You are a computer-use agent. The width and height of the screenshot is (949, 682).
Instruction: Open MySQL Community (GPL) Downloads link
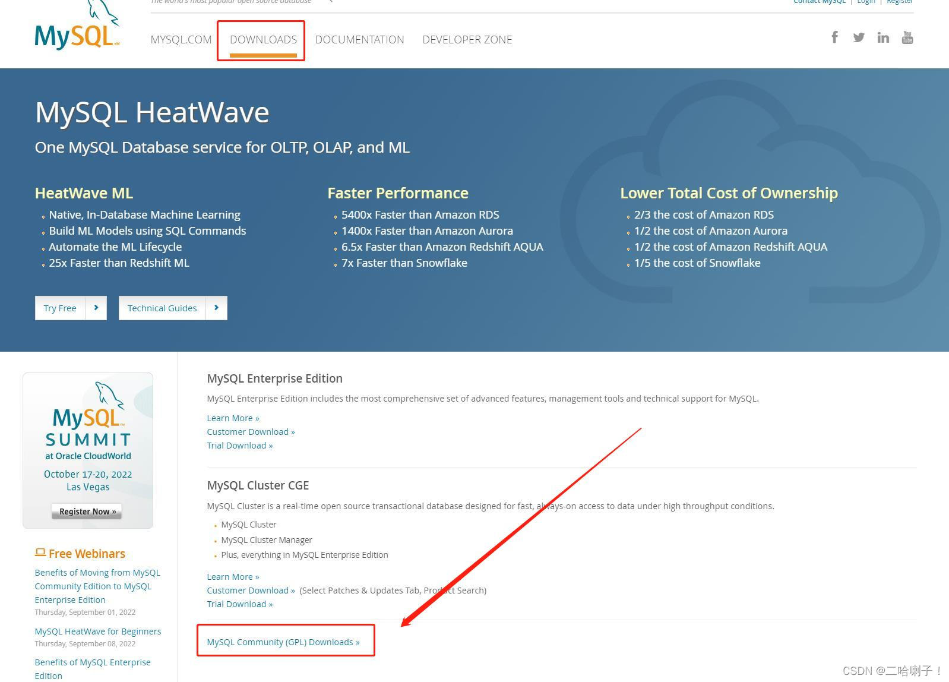click(x=283, y=642)
